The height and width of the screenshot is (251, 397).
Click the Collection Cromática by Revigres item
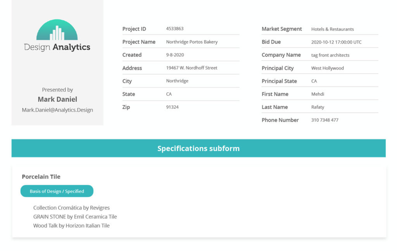pyautogui.click(x=71, y=208)
